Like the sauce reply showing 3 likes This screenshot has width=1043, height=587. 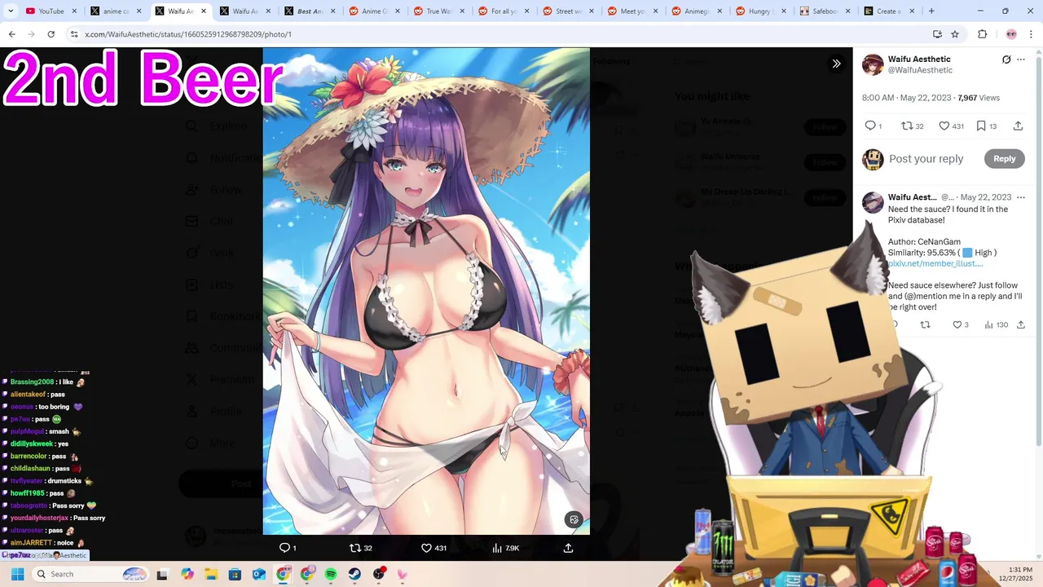coord(957,324)
